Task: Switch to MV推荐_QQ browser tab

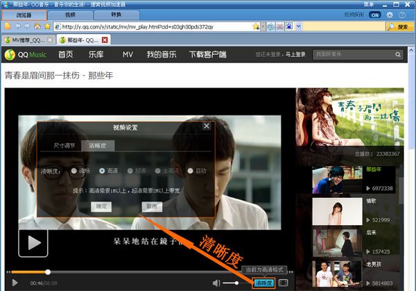Action: click(x=28, y=40)
